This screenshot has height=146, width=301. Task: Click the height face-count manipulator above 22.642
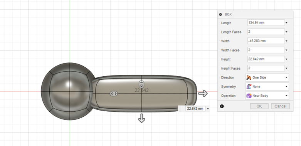[141, 84]
